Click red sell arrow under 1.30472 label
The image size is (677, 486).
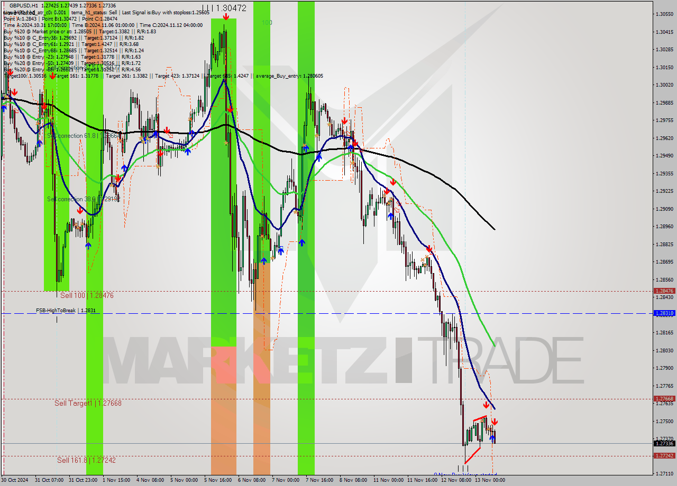tap(226, 17)
